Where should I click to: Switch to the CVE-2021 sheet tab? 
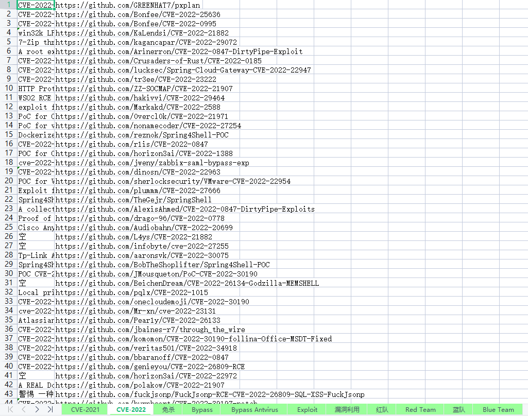coord(85,410)
